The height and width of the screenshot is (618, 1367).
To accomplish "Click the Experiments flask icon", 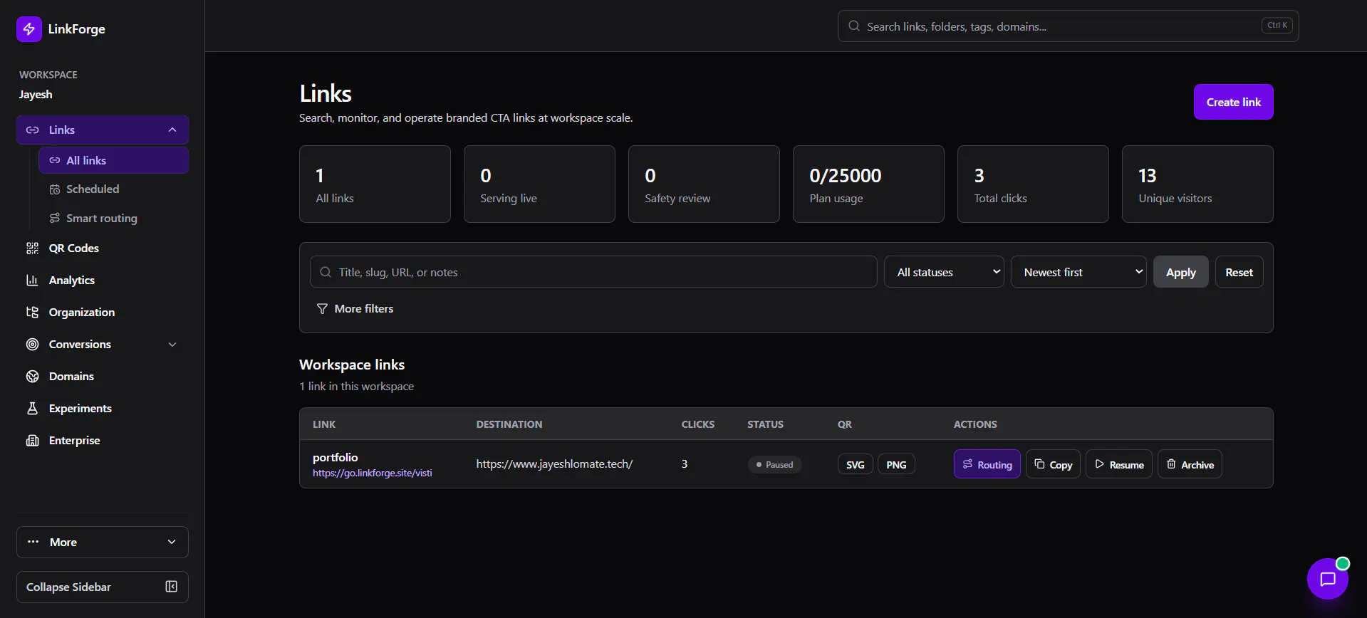I will click(33, 408).
